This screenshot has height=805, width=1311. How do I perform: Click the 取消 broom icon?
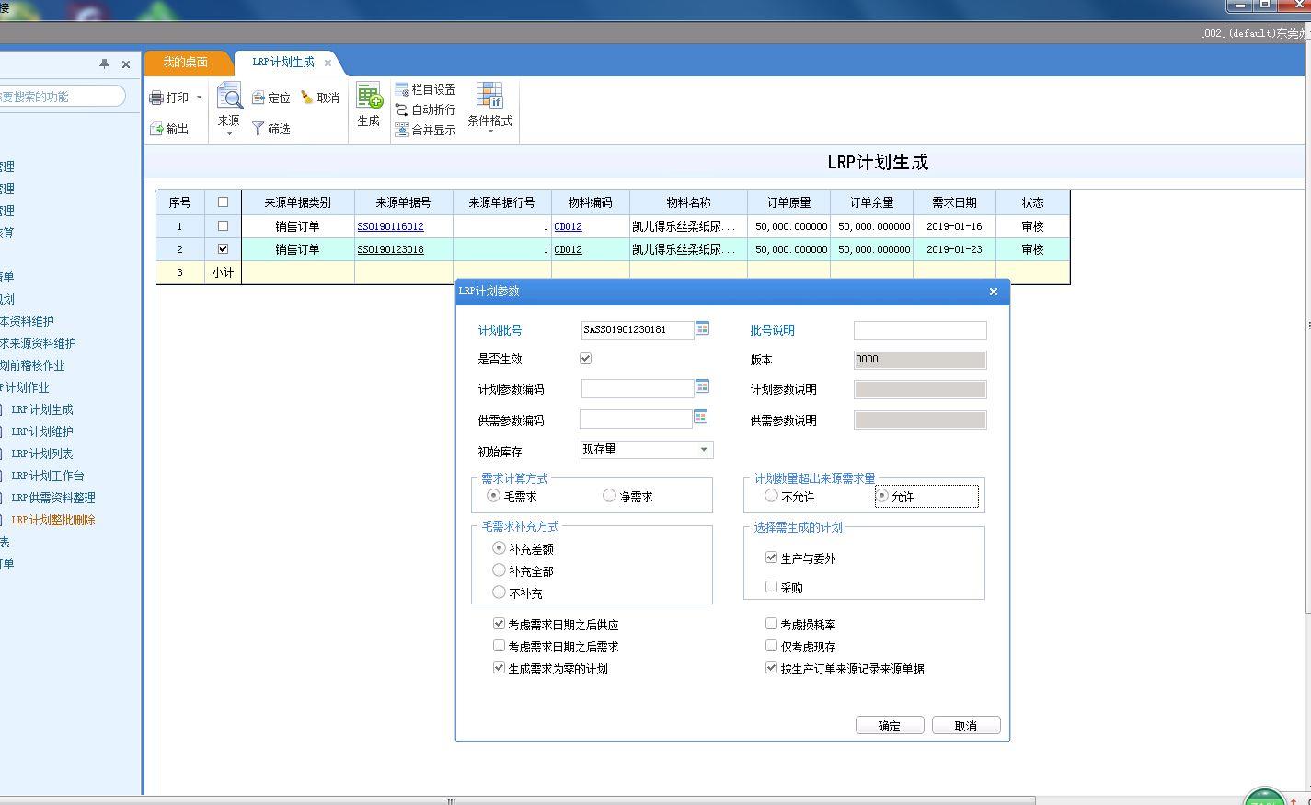coord(307,98)
